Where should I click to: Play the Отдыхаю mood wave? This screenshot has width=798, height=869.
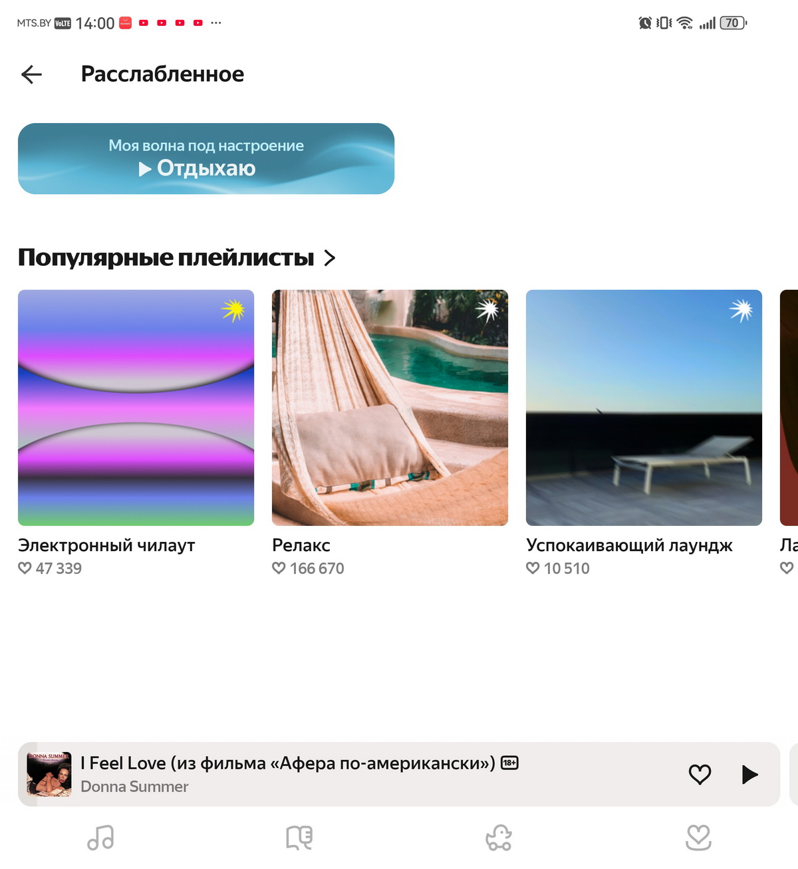coord(206,158)
